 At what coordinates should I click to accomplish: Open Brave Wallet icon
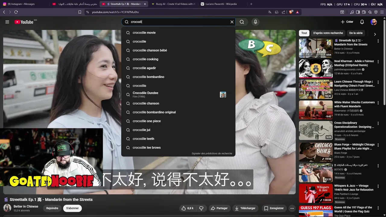tap(364, 12)
